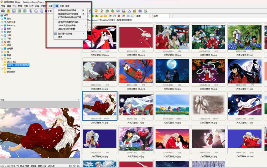This screenshot has height=168, width=267.
Task: Click the zoom out magnifier icon
Action: [36, 11]
